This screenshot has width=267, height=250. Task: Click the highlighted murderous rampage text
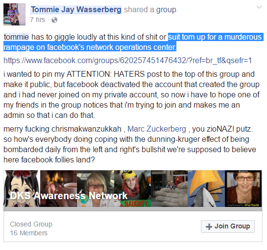pos(133,42)
